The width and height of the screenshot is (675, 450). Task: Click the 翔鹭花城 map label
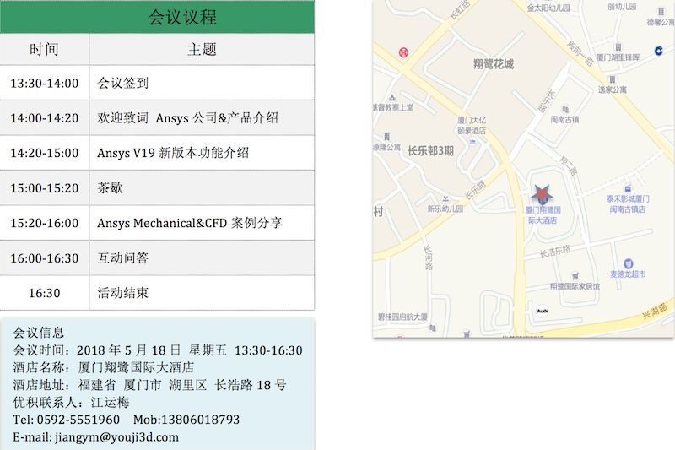click(494, 64)
